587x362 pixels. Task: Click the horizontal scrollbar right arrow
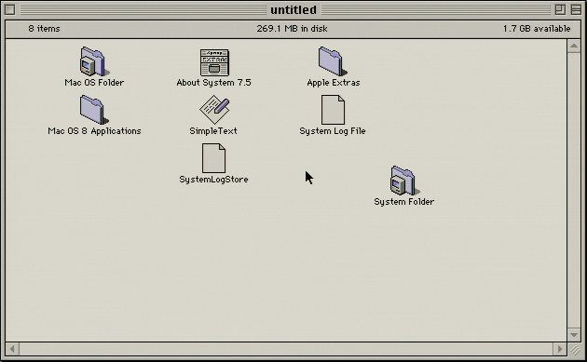pyautogui.click(x=560, y=349)
